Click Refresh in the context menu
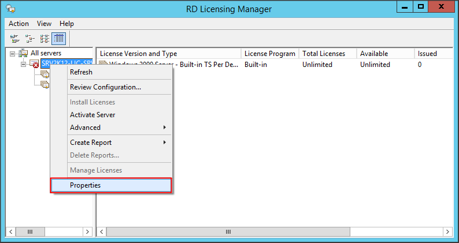The height and width of the screenshot is (243, 459). pos(81,72)
